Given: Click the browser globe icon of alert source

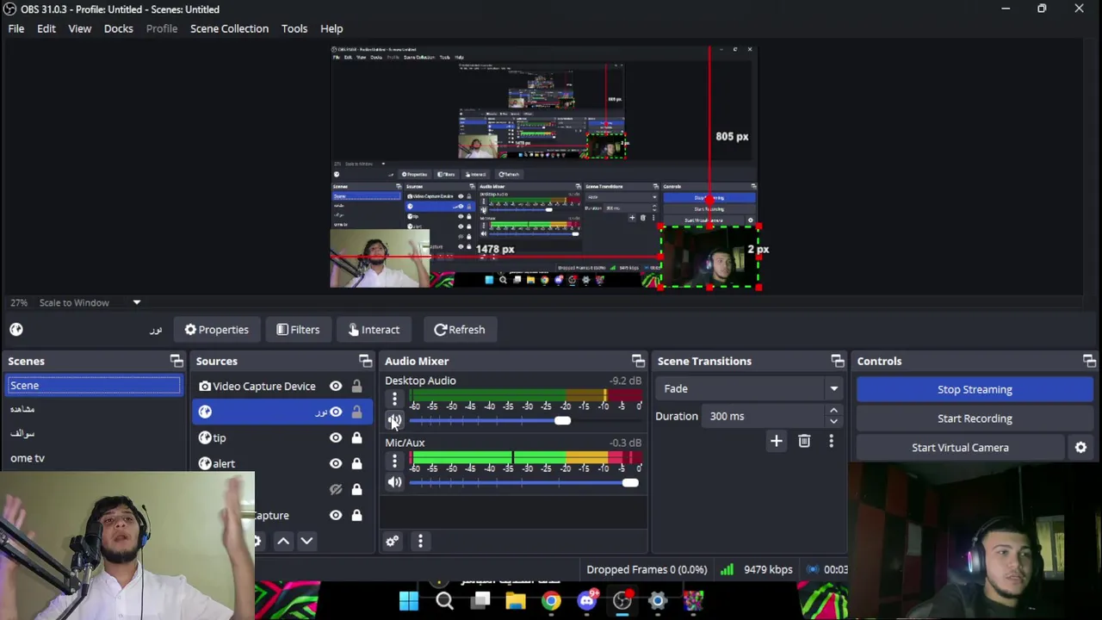Looking at the screenshot, I should tap(205, 463).
